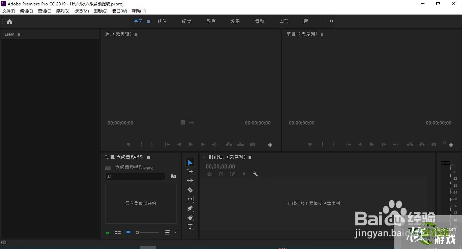462x249 pixels.
Task: Switch project panel to list view
Action: (118, 232)
